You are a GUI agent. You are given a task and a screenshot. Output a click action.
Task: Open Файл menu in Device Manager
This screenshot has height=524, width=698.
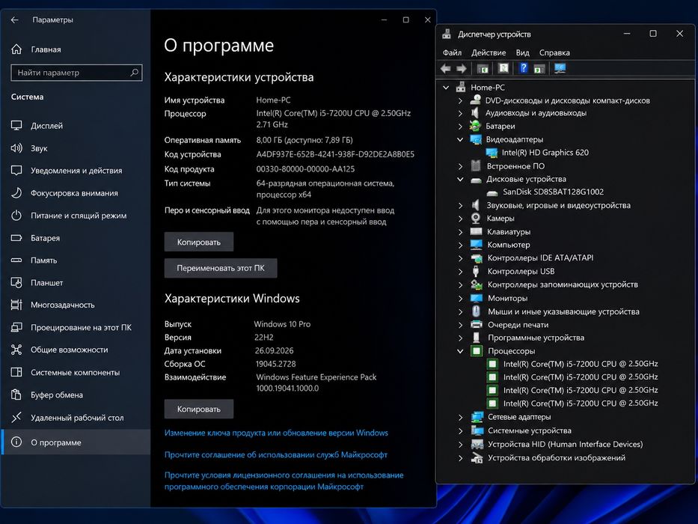click(x=452, y=52)
